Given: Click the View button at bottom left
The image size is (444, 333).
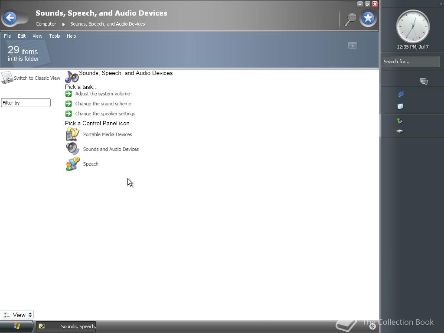Looking at the screenshot, I should (14, 315).
